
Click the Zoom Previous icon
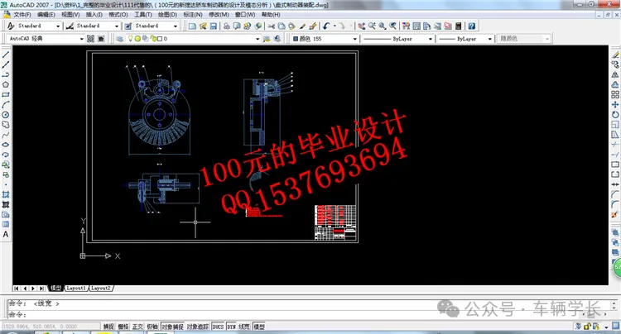(x=392, y=26)
